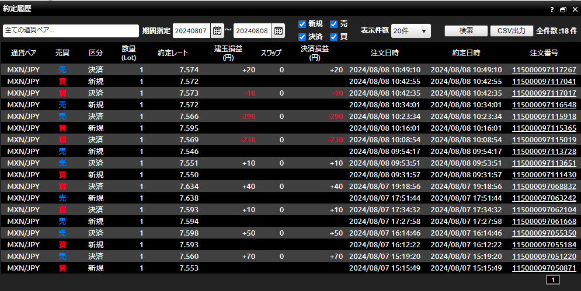Click the 約定レート column header
This screenshot has width=581, height=291.
point(173,53)
